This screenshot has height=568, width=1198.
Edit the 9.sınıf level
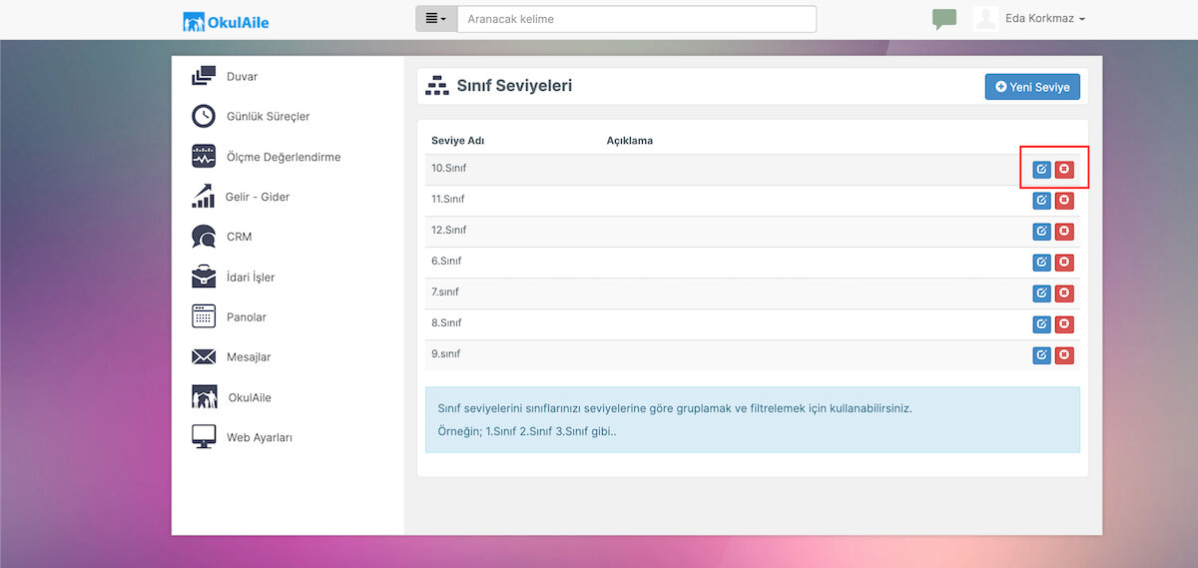1042,355
